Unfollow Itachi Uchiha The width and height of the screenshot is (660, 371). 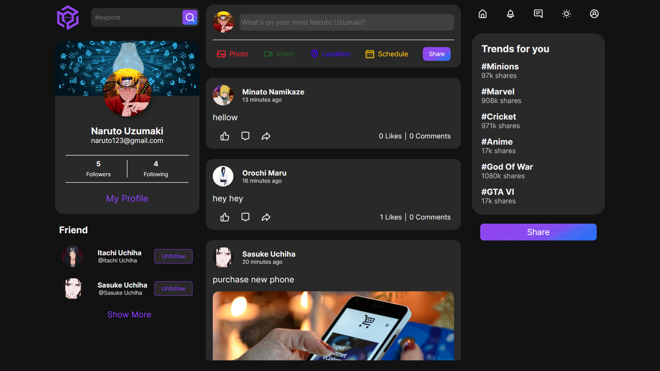[173, 256]
